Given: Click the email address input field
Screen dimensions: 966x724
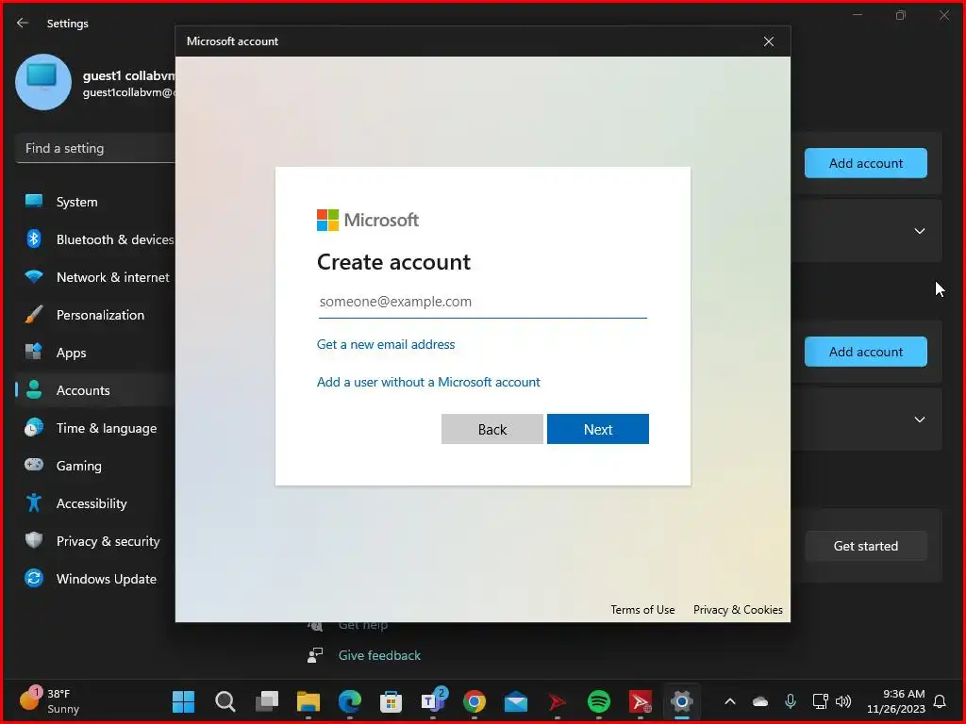Looking at the screenshot, I should tap(482, 302).
